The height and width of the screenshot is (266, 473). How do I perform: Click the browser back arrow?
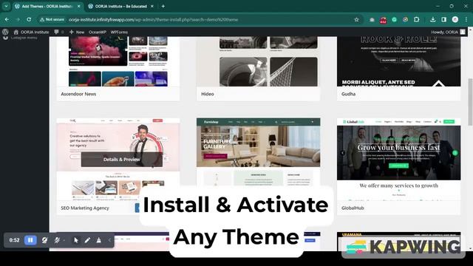[x=7, y=20]
